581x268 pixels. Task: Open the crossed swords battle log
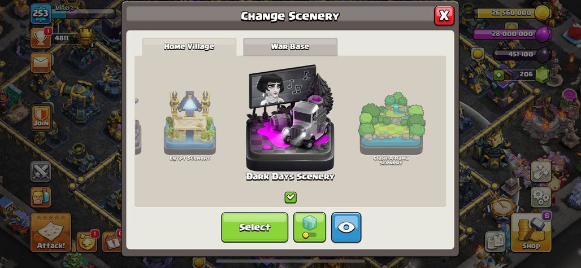pos(41,172)
